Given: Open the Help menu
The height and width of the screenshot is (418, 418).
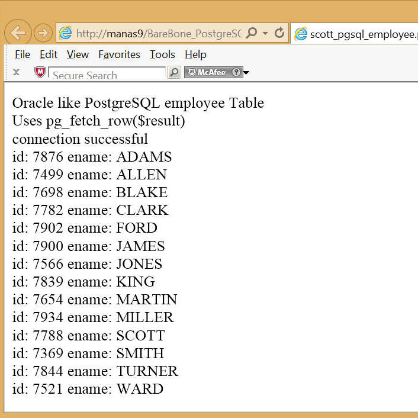Looking at the screenshot, I should pos(195,54).
